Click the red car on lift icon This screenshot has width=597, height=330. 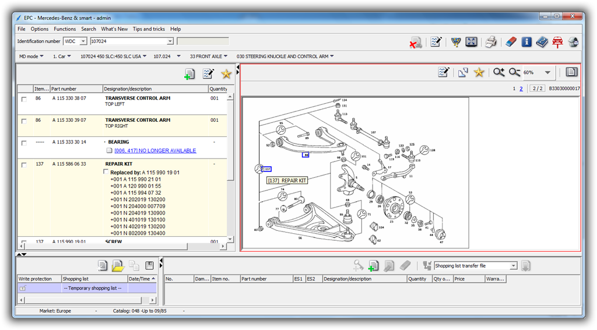(557, 42)
